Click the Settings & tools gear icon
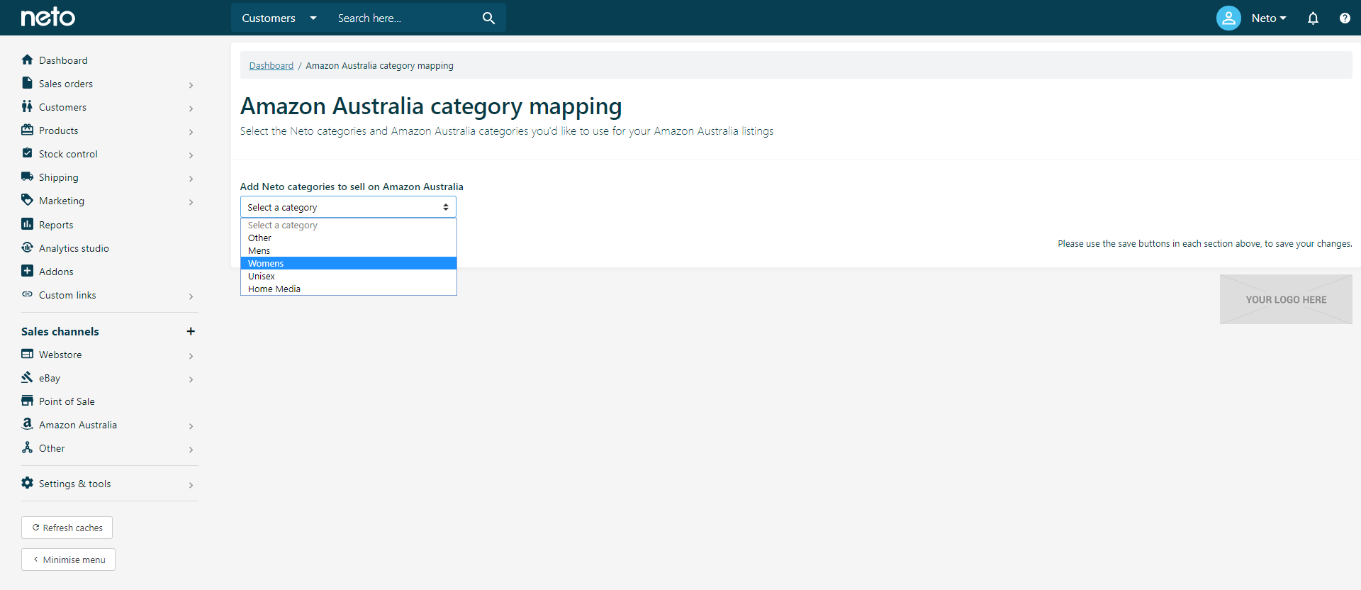This screenshot has height=590, width=1361. coord(27,483)
